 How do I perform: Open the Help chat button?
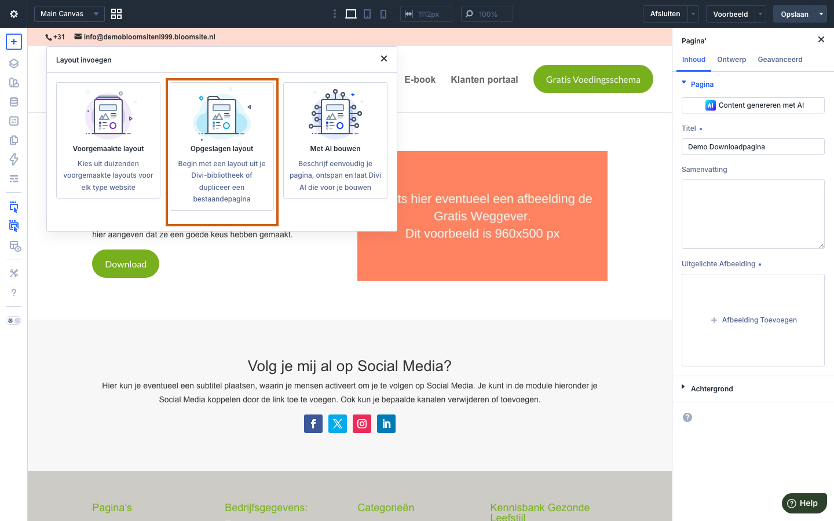pyautogui.click(x=804, y=503)
